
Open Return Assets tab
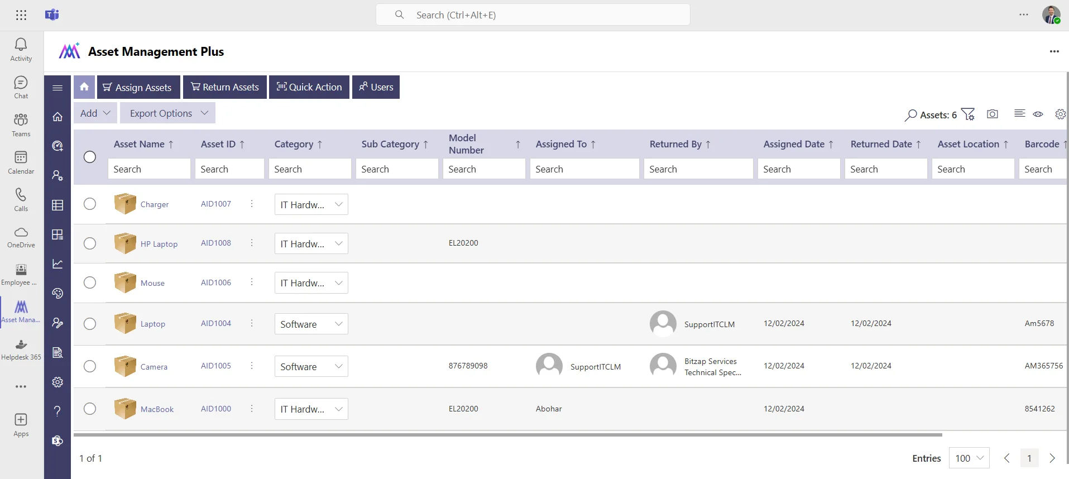[225, 87]
